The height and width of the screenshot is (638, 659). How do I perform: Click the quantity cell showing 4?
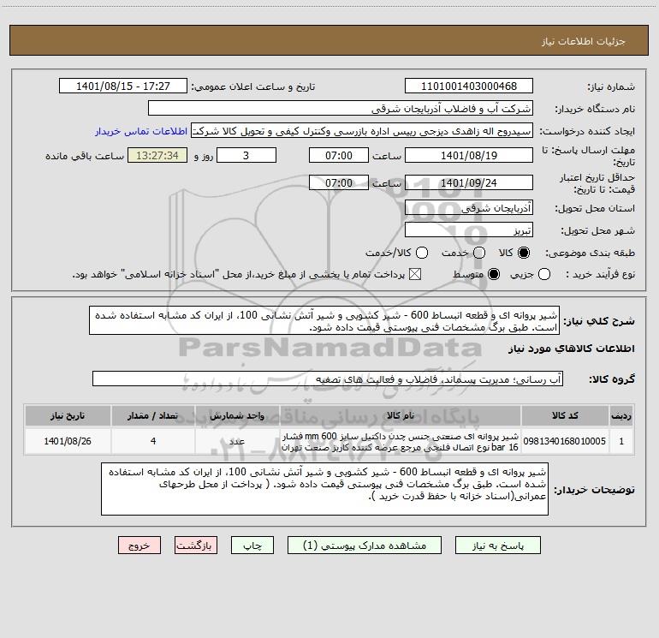pyautogui.click(x=153, y=441)
